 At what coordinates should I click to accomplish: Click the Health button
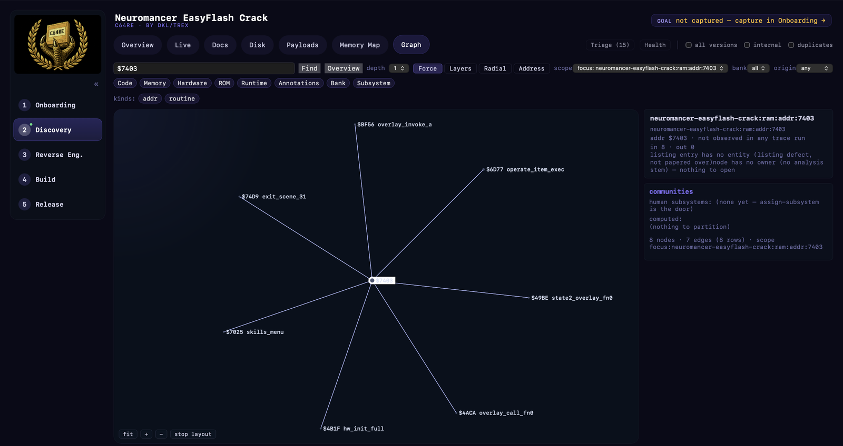pyautogui.click(x=655, y=45)
